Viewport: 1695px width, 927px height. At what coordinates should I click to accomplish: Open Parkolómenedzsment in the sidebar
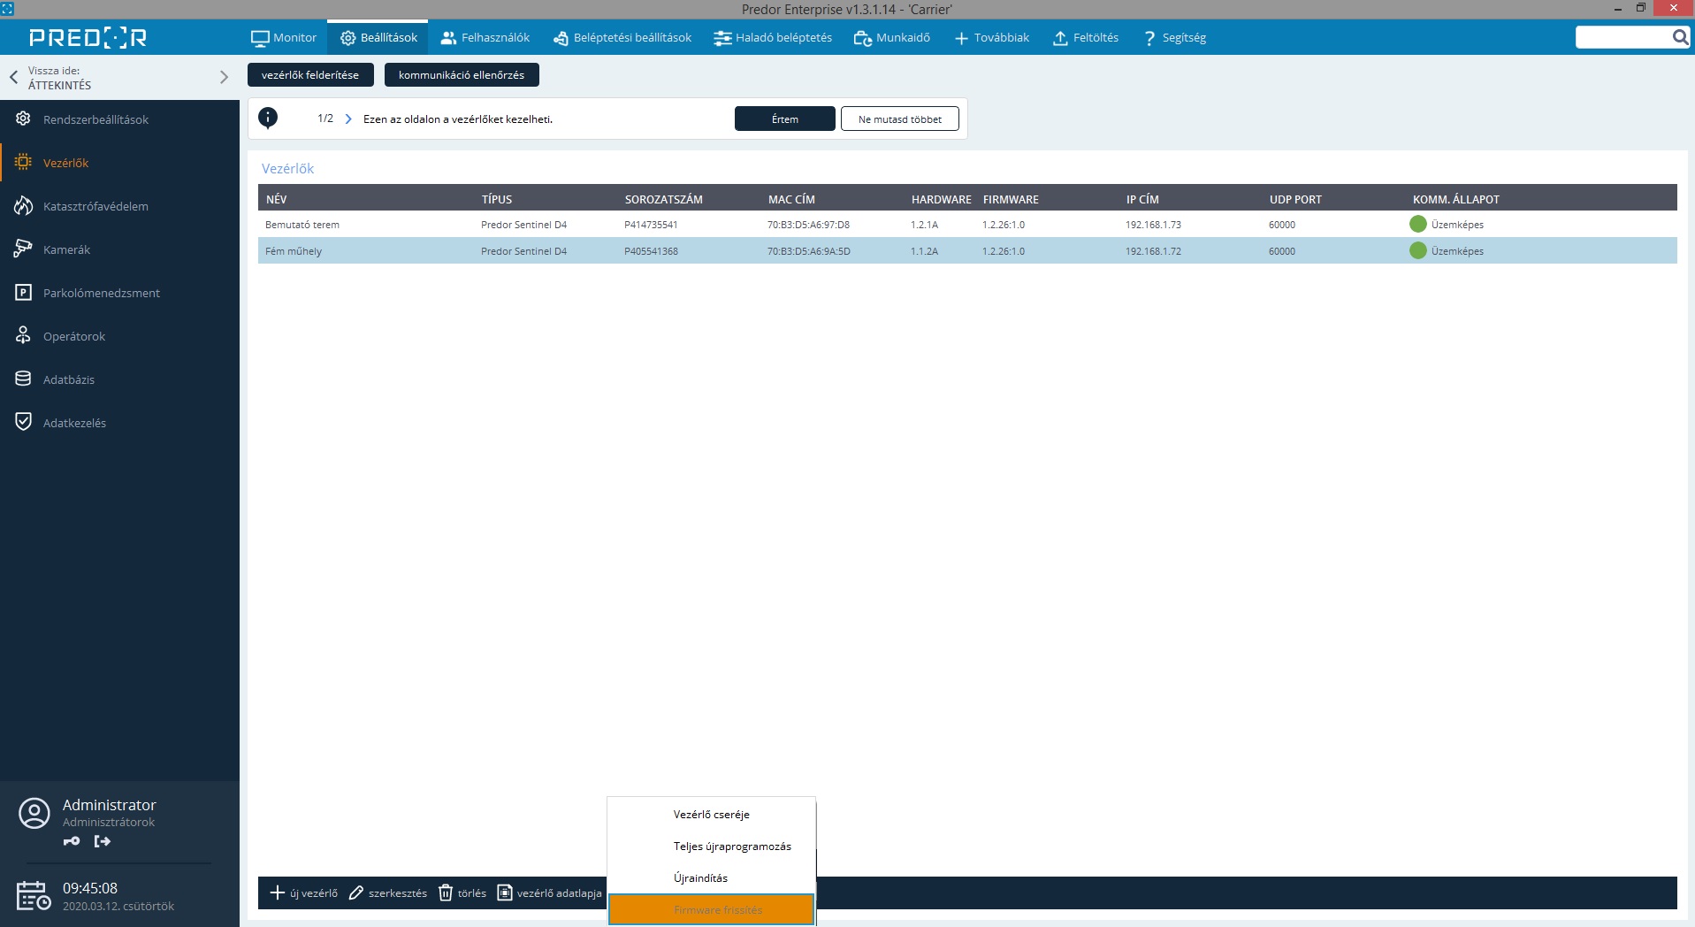101,293
